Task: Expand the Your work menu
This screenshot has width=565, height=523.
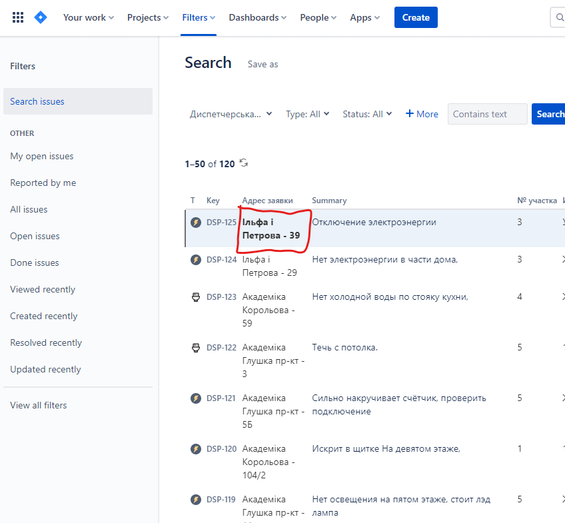Action: [x=88, y=17]
